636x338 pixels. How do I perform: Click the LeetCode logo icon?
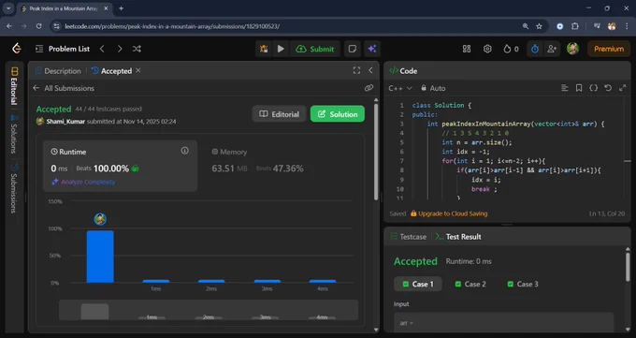[17, 49]
